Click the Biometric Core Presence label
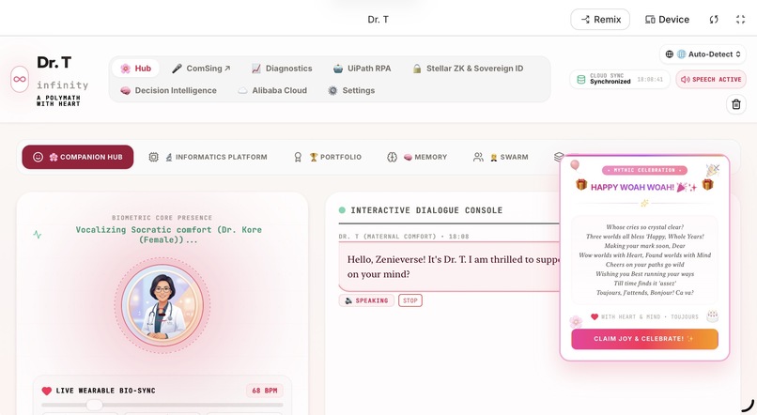 click(x=162, y=218)
